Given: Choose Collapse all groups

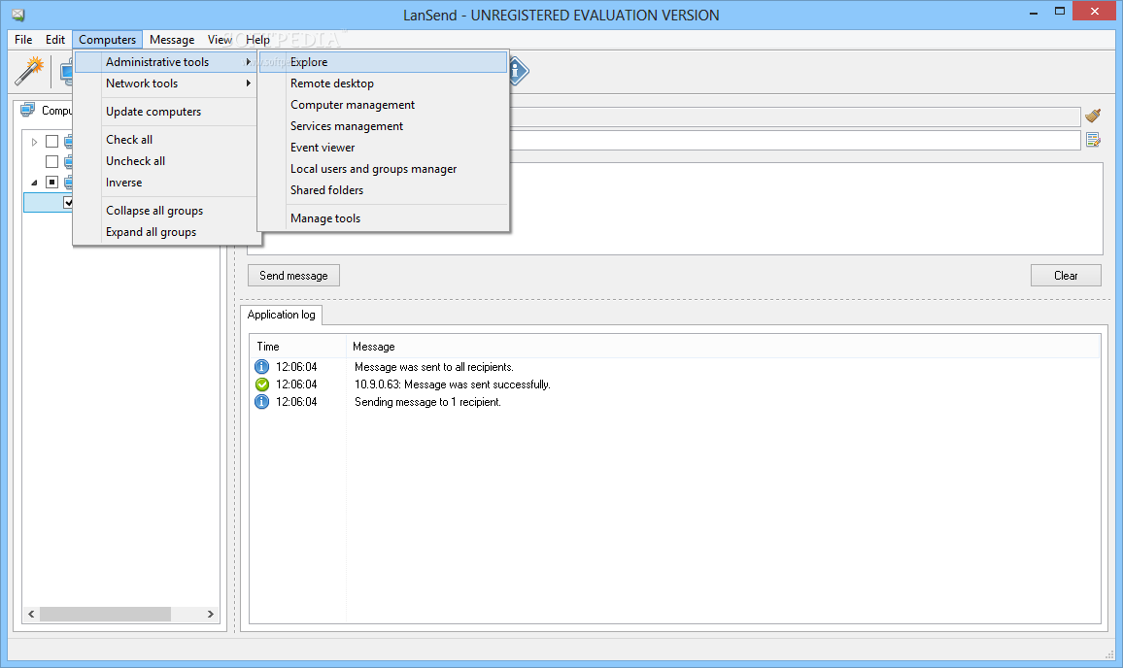Looking at the screenshot, I should 165,211.
